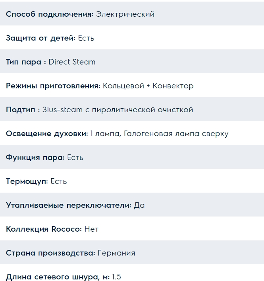Click the 'Режимы приготовления' label

(x=53, y=86)
